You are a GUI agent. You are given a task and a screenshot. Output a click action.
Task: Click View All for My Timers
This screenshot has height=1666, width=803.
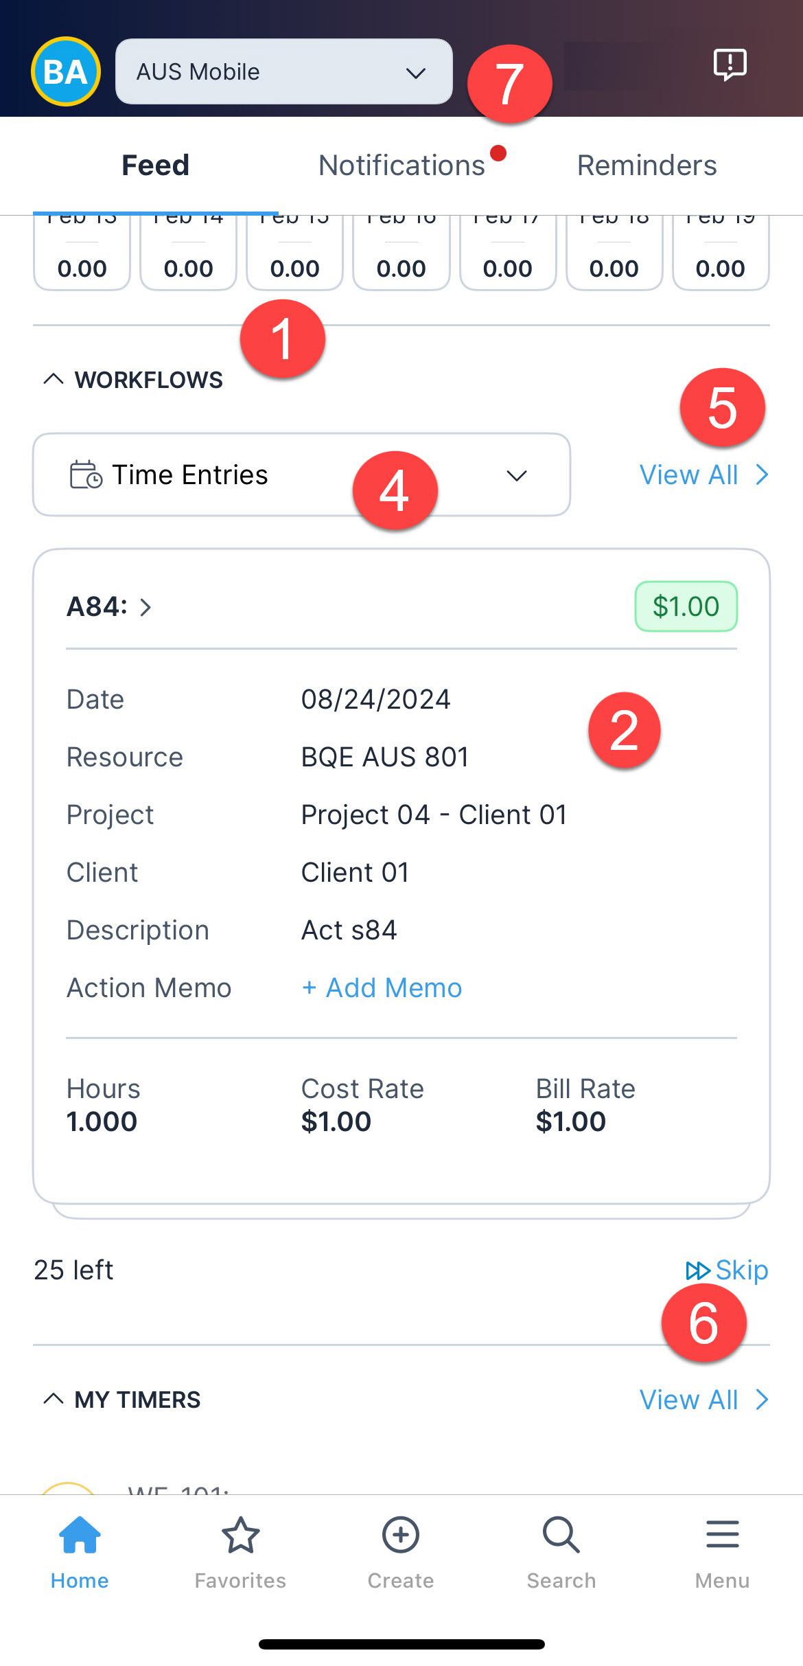tap(704, 1400)
